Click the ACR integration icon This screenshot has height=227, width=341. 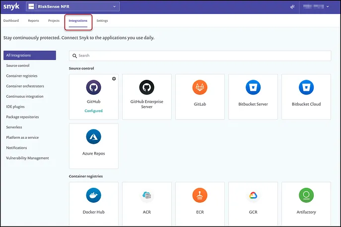point(147,195)
